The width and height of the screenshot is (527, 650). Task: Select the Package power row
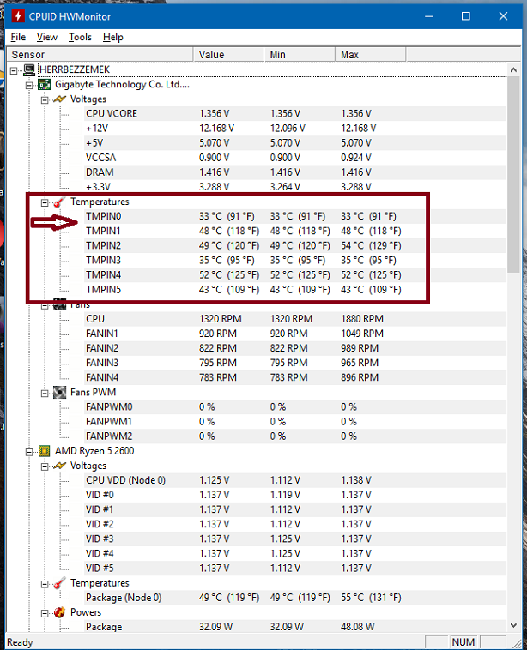(x=294, y=626)
